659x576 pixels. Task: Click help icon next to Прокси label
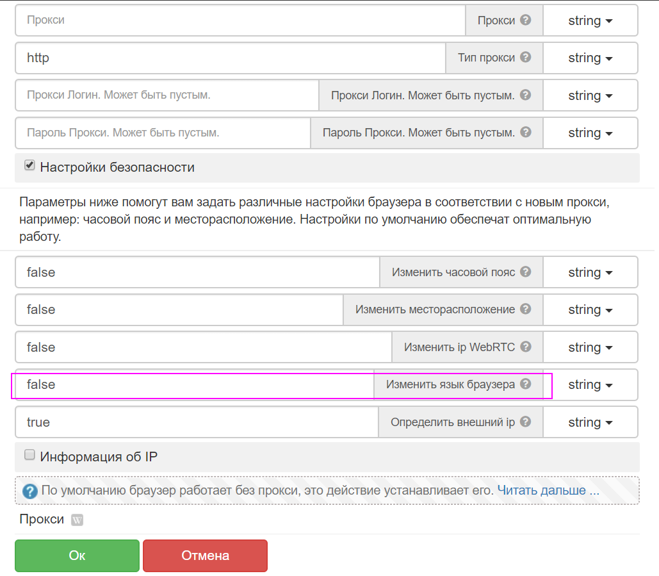pos(526,21)
